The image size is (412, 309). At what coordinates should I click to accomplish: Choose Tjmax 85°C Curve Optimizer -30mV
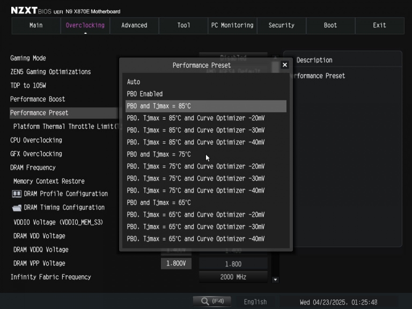(x=206, y=130)
